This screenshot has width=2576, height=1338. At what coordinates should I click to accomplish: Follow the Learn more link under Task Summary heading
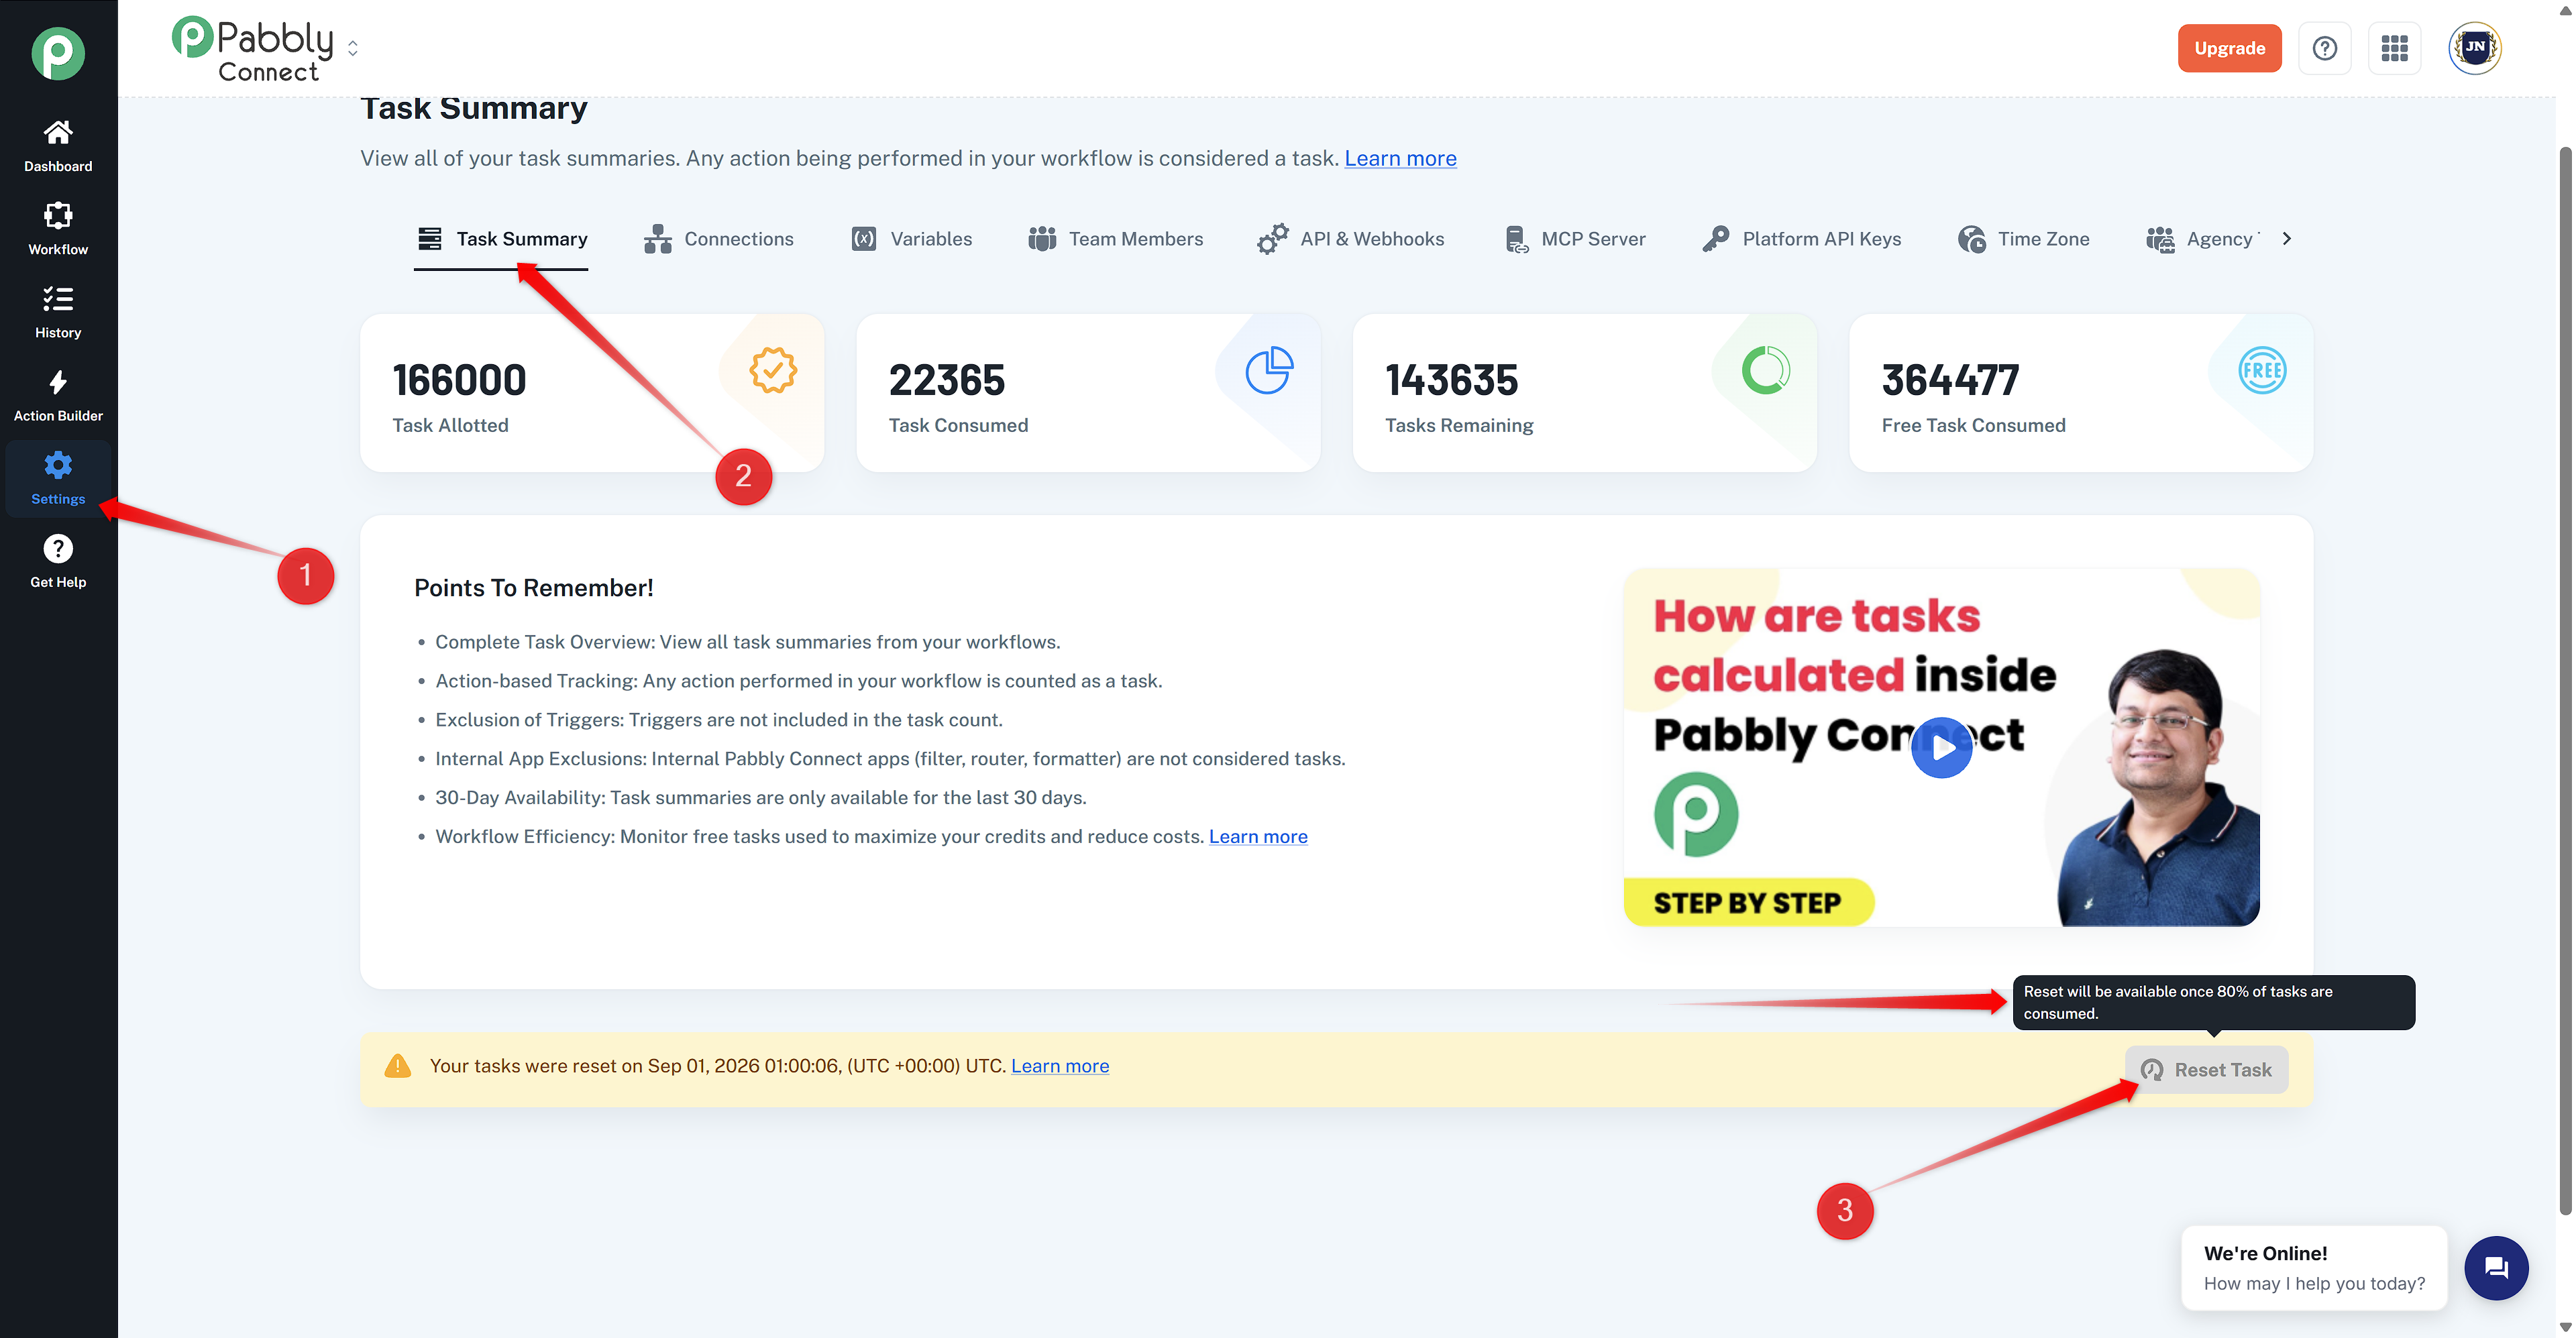1400,158
